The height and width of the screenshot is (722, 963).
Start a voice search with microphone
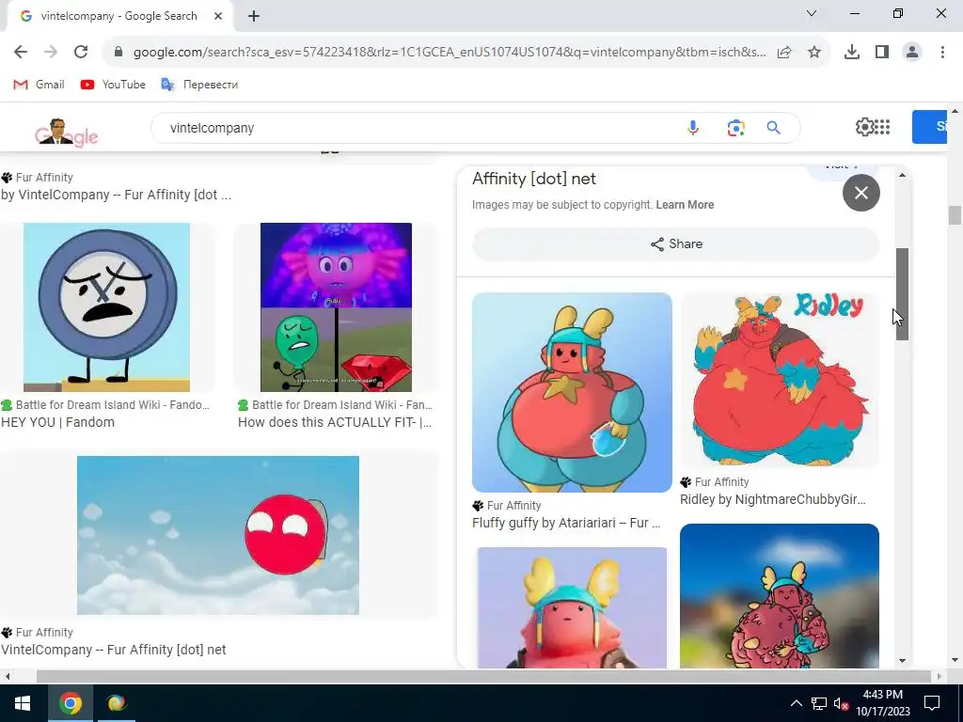click(693, 128)
